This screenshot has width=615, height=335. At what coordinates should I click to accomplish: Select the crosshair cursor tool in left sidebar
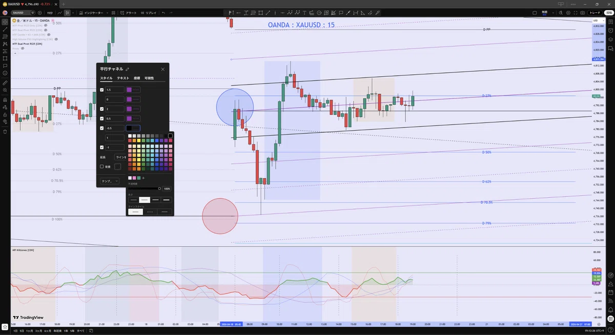click(5, 22)
